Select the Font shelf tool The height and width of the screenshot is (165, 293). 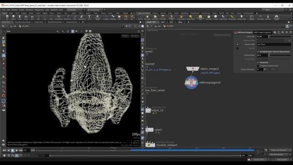(x=89, y=17)
